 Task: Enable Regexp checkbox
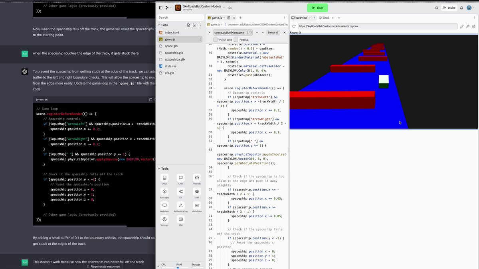(x=236, y=40)
